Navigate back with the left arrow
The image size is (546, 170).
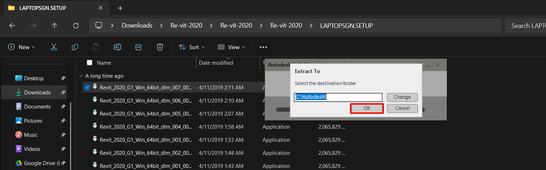pyautogui.click(x=12, y=25)
